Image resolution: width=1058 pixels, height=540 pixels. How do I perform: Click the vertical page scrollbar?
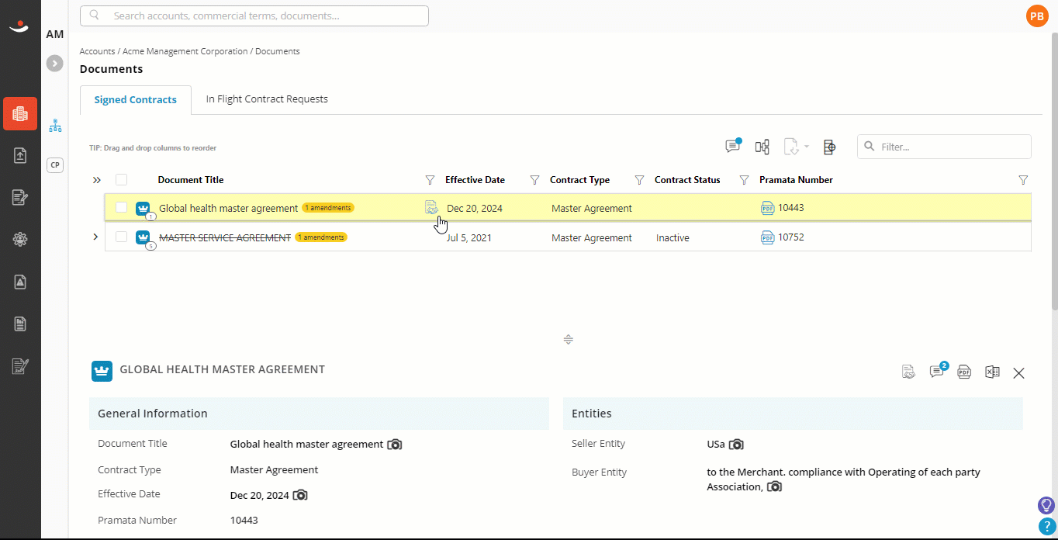[x=1054, y=171]
